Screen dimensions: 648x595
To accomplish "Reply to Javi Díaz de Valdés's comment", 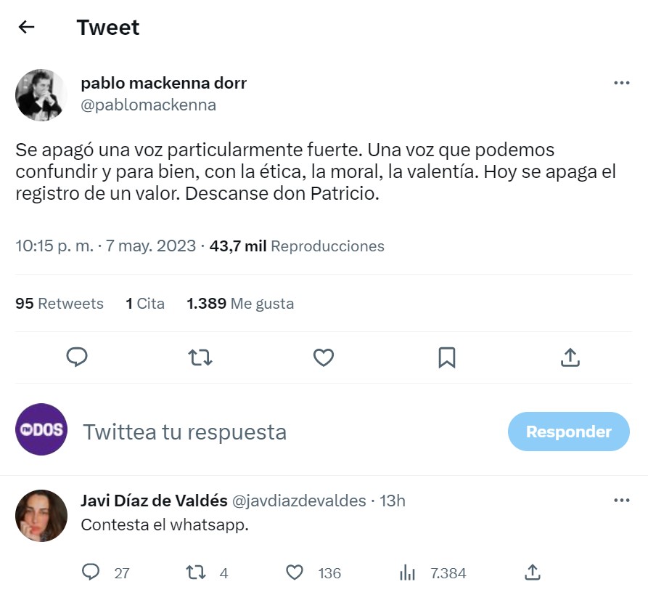I will point(91,572).
